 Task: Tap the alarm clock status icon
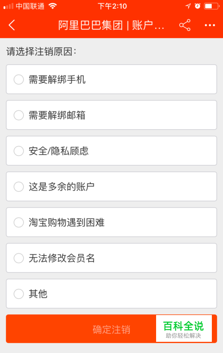(198, 6)
